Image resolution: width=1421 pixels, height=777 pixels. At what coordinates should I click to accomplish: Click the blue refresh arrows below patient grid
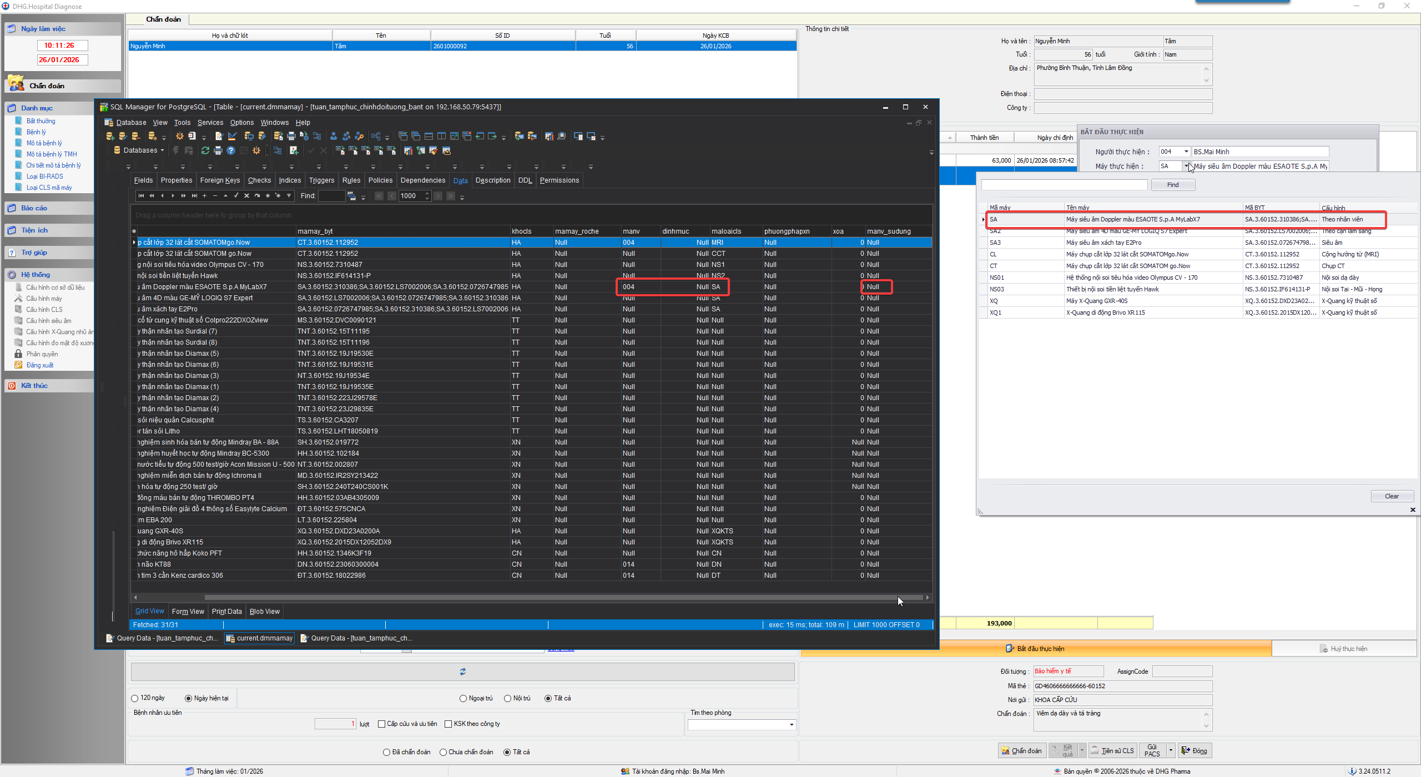pyautogui.click(x=462, y=672)
